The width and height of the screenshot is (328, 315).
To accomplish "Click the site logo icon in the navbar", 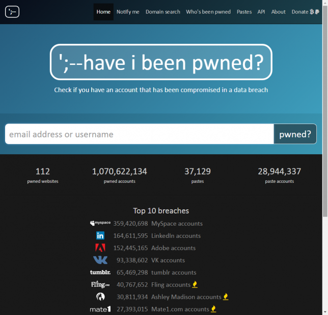I will click(x=12, y=12).
